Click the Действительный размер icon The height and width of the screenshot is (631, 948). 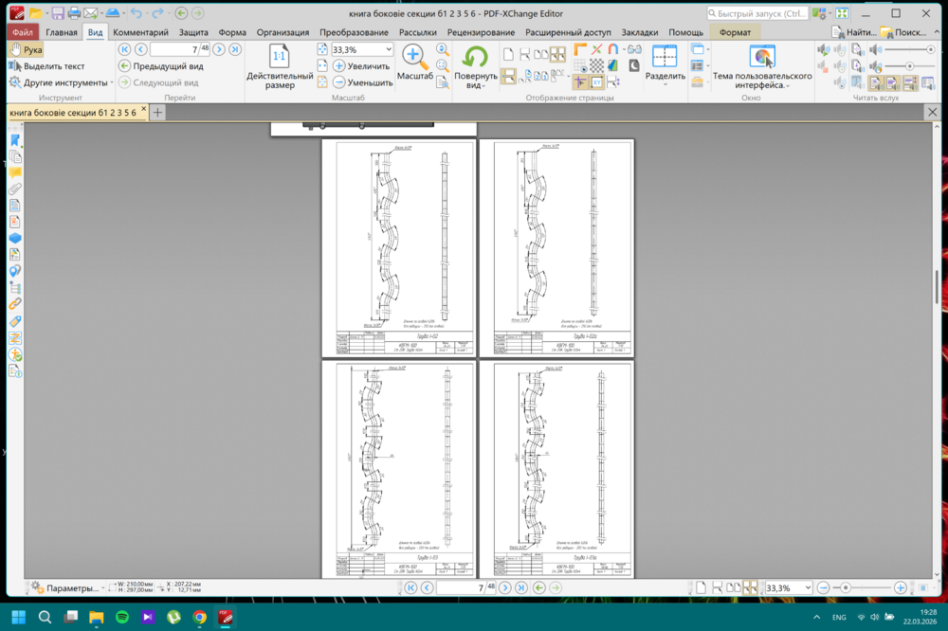point(279,57)
